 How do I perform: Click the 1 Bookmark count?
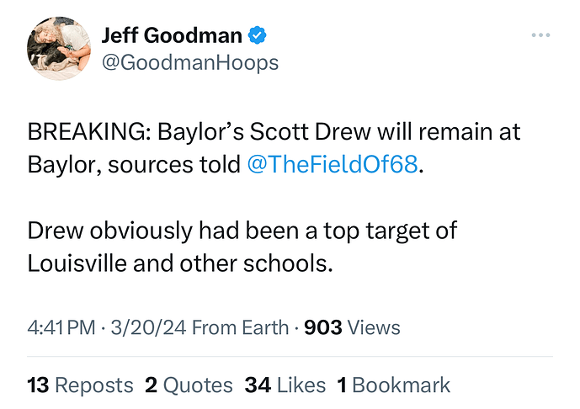point(393,385)
